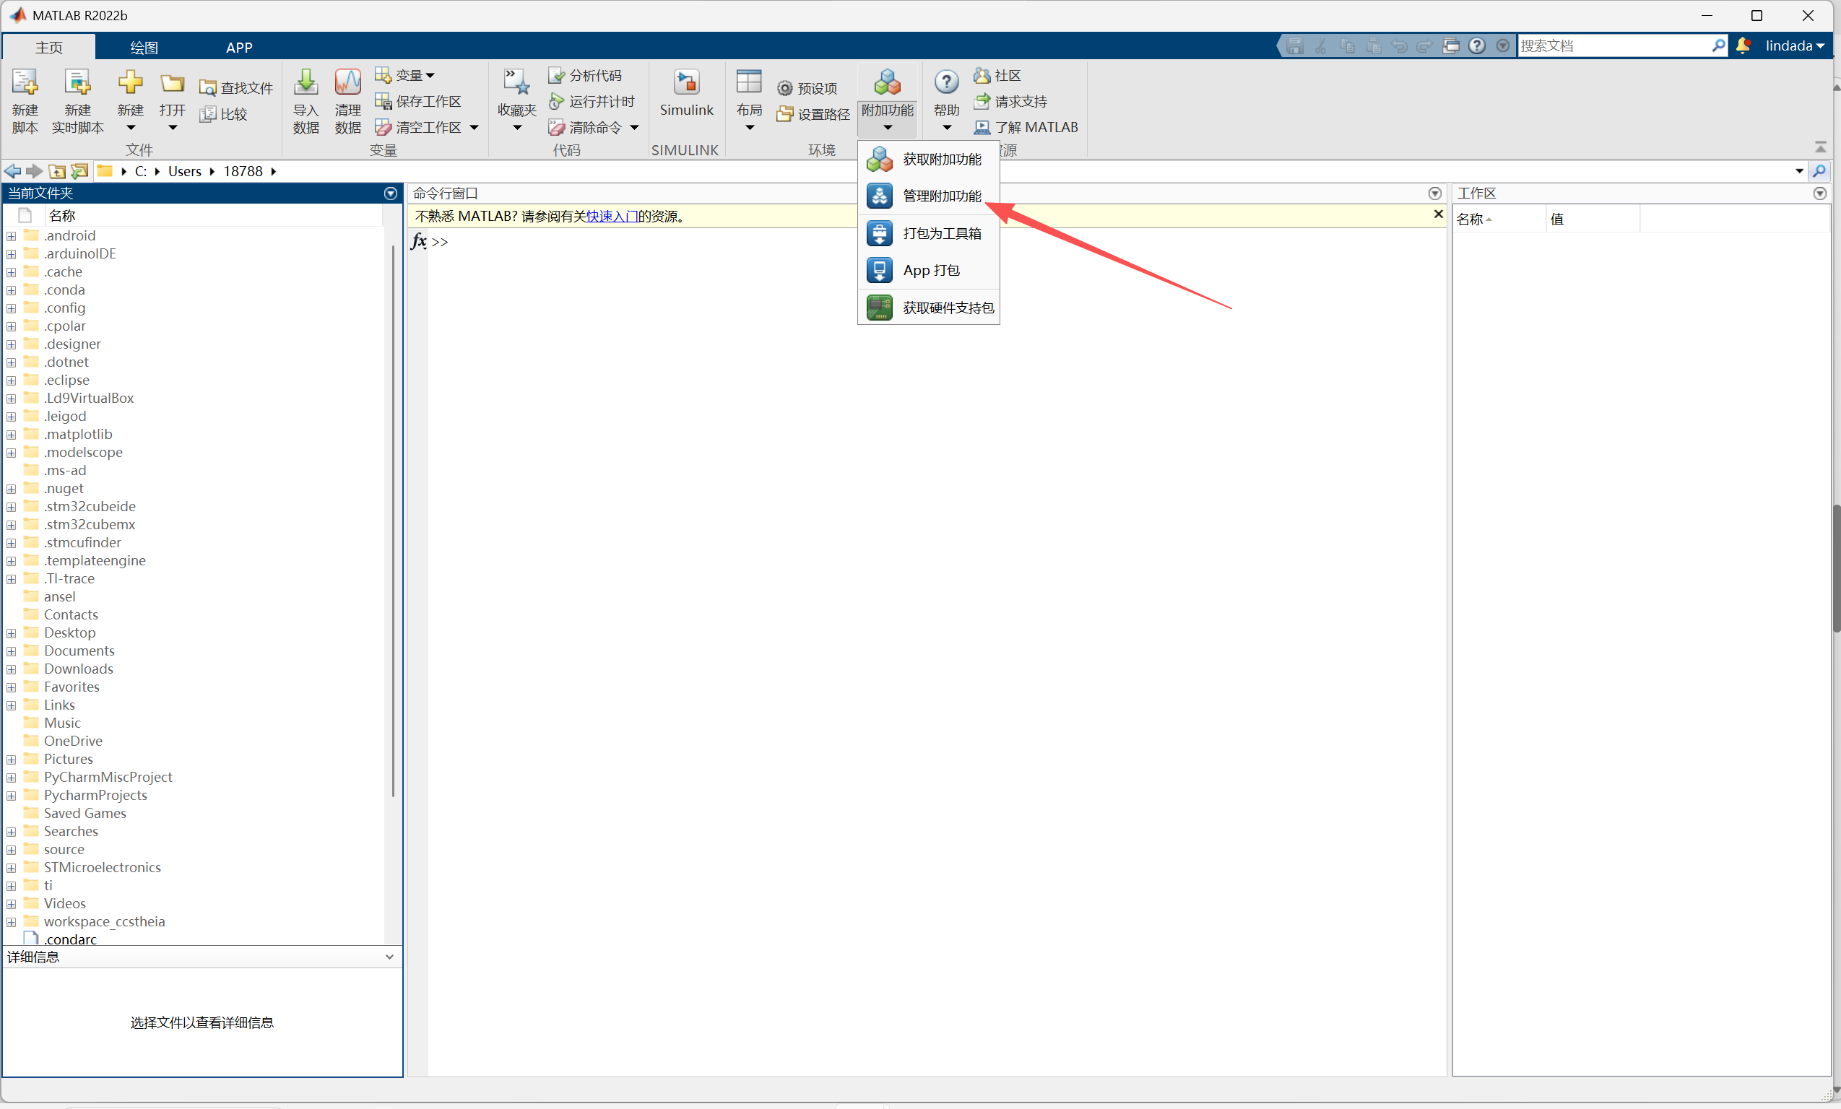Click the notification bell icon
1841x1109 pixels.
1743,45
